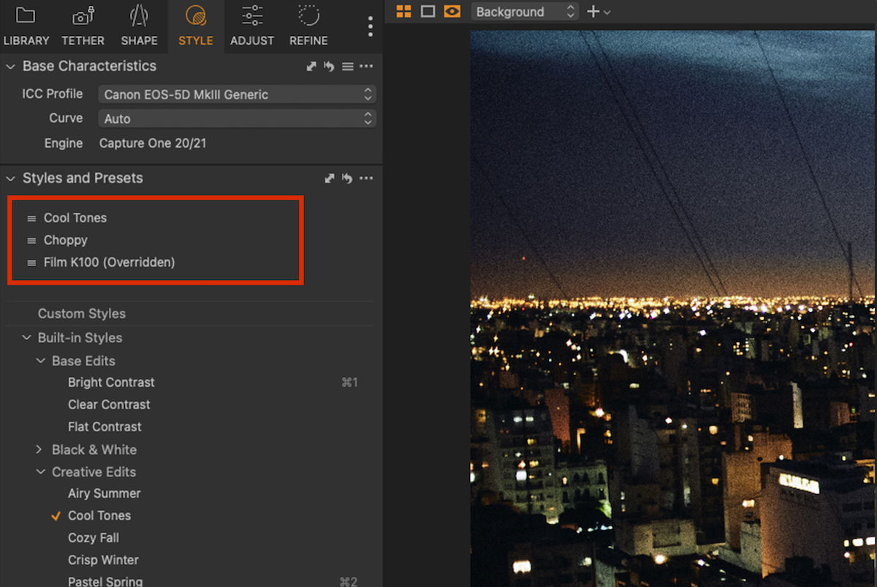Open the ICC Profile dropdown

(237, 94)
